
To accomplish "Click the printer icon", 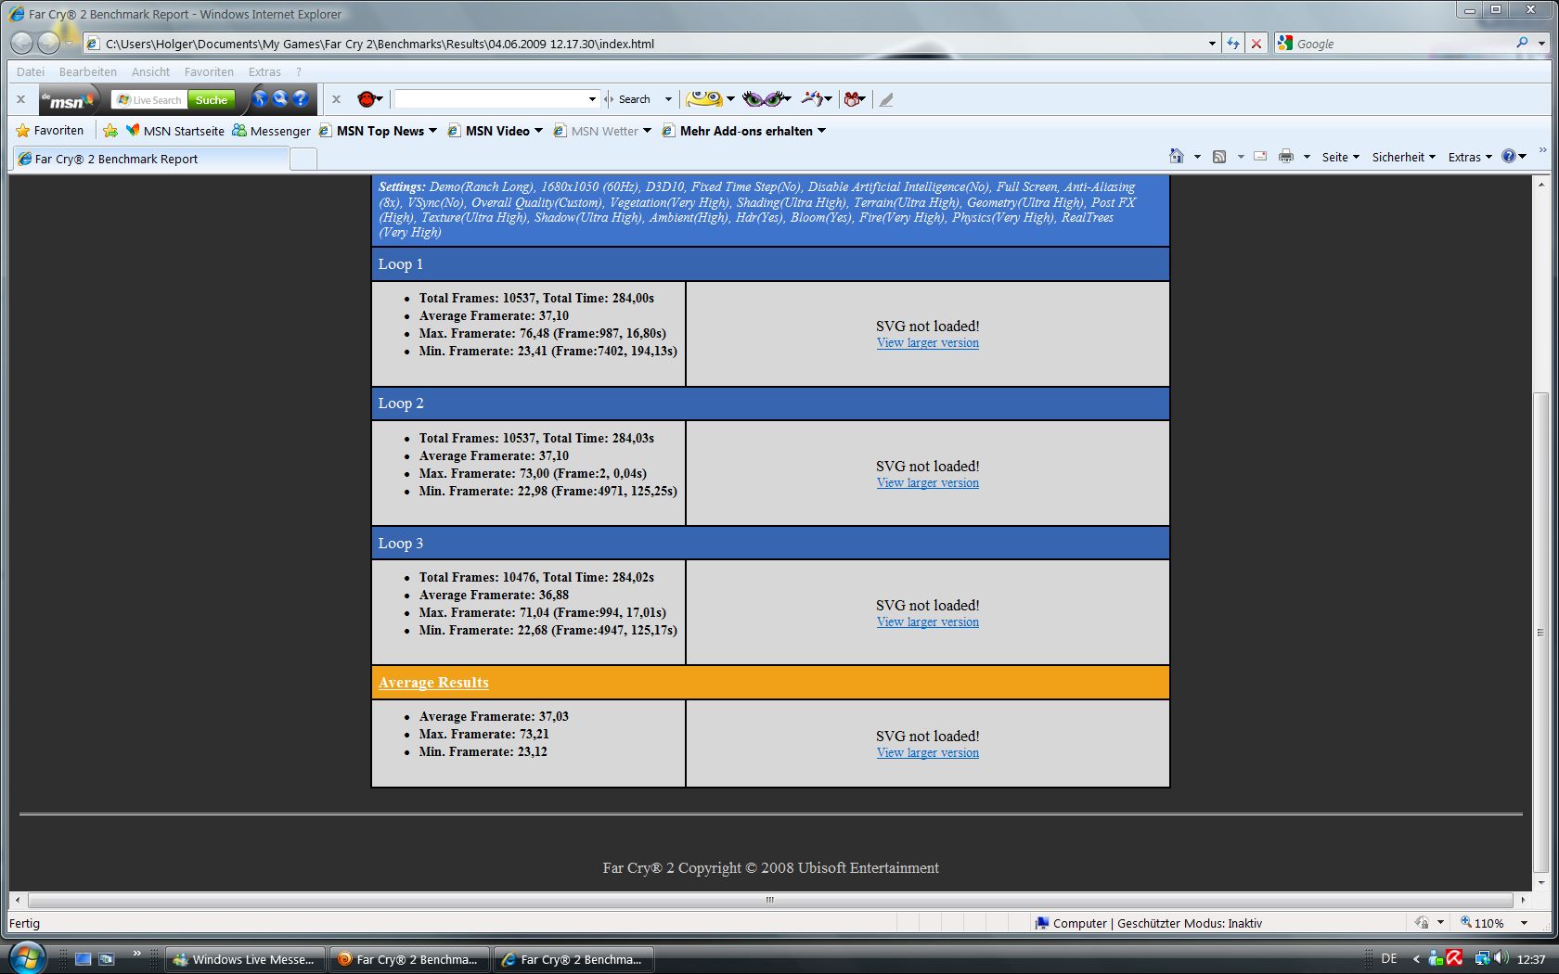I will pos(1286,157).
